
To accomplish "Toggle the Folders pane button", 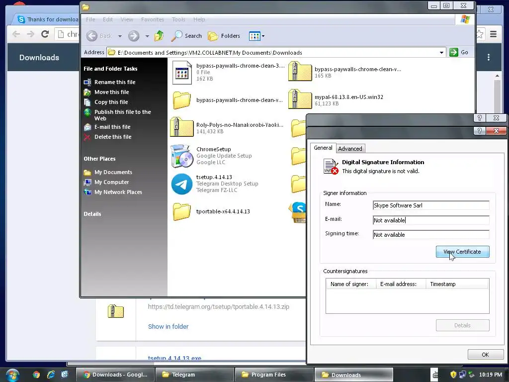I will click(x=224, y=36).
